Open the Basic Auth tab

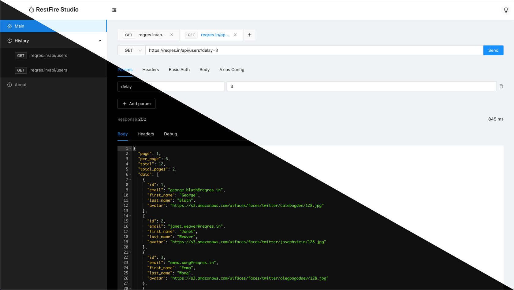point(179,70)
